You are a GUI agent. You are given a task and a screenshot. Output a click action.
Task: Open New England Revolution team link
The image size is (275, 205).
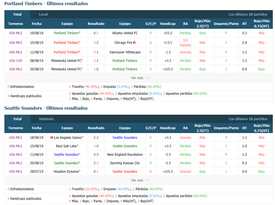coord(125,155)
